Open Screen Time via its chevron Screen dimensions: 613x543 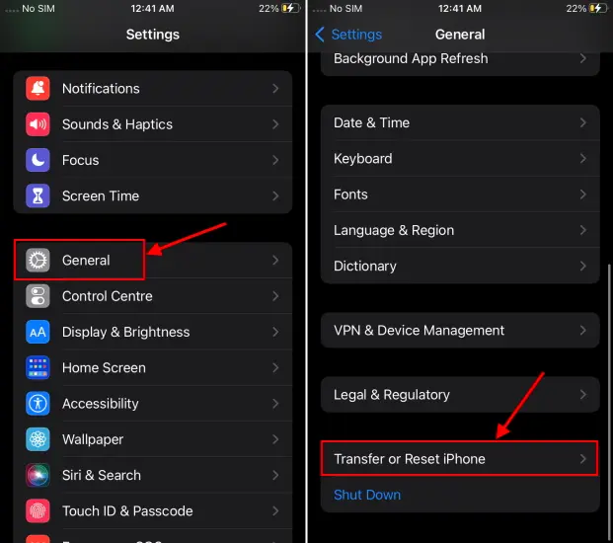[x=275, y=195]
